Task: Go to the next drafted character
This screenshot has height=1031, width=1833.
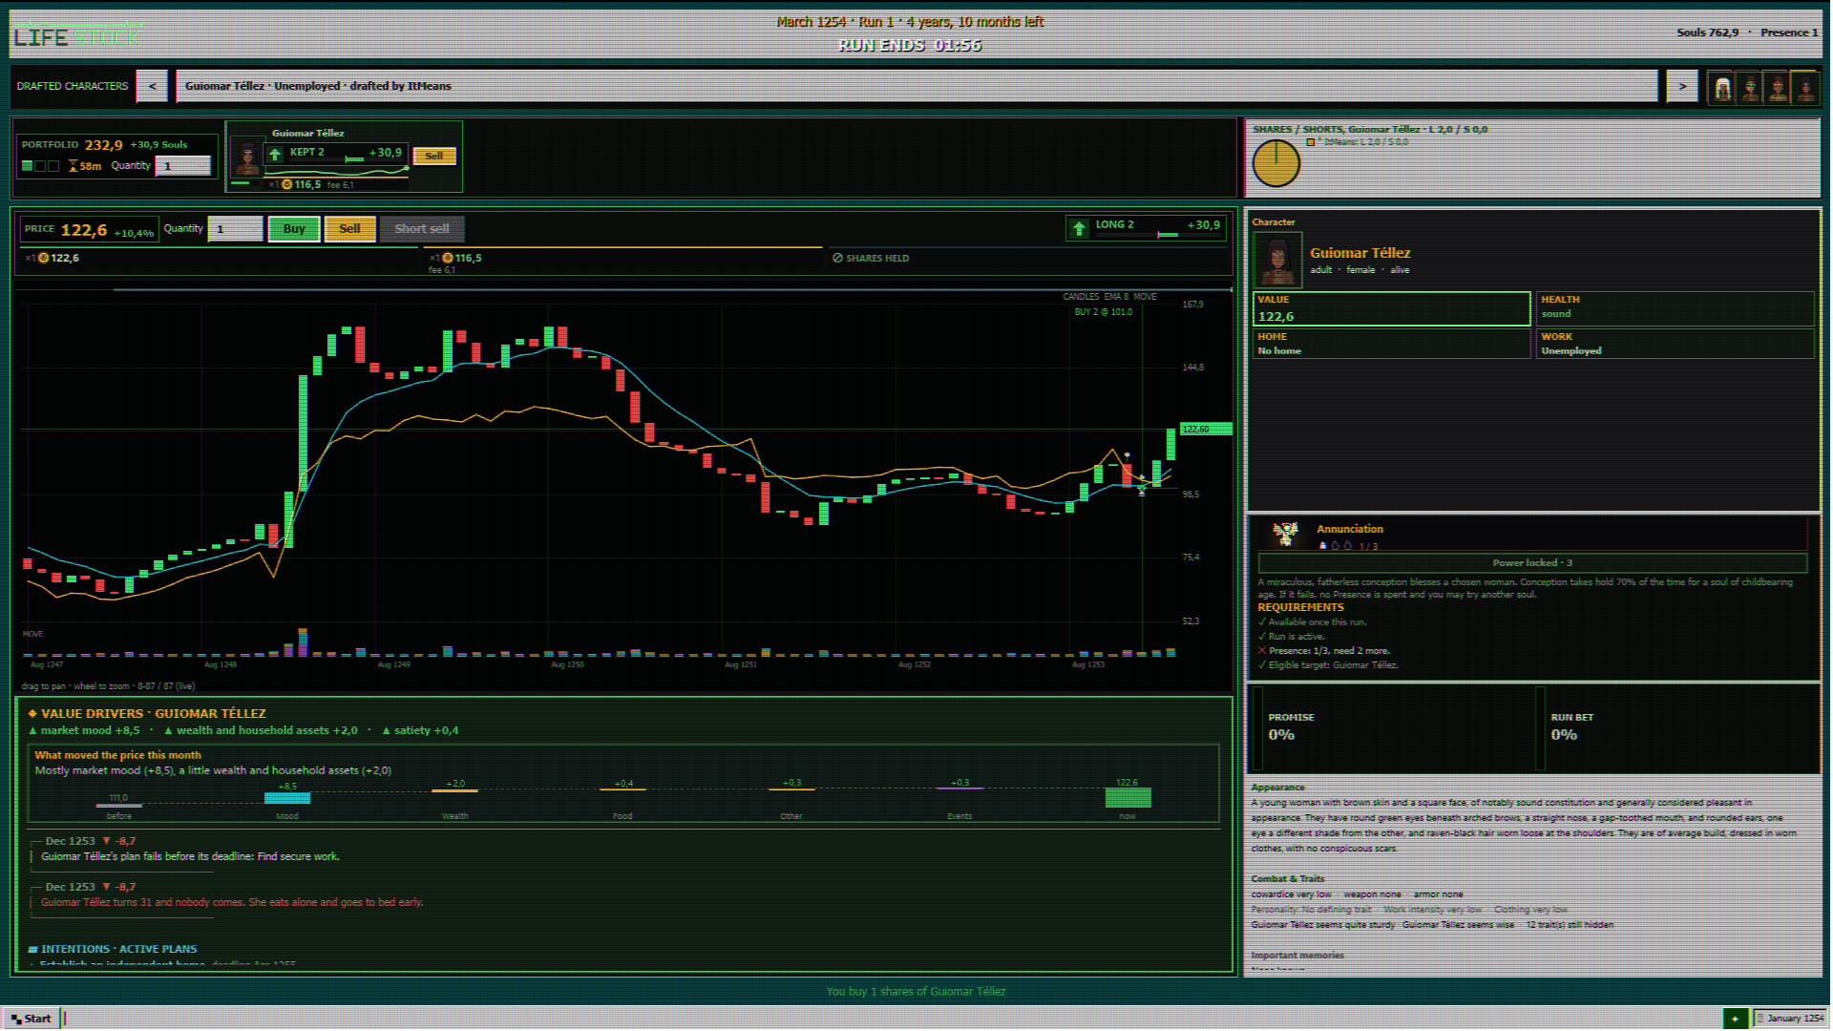Action: tap(1683, 86)
